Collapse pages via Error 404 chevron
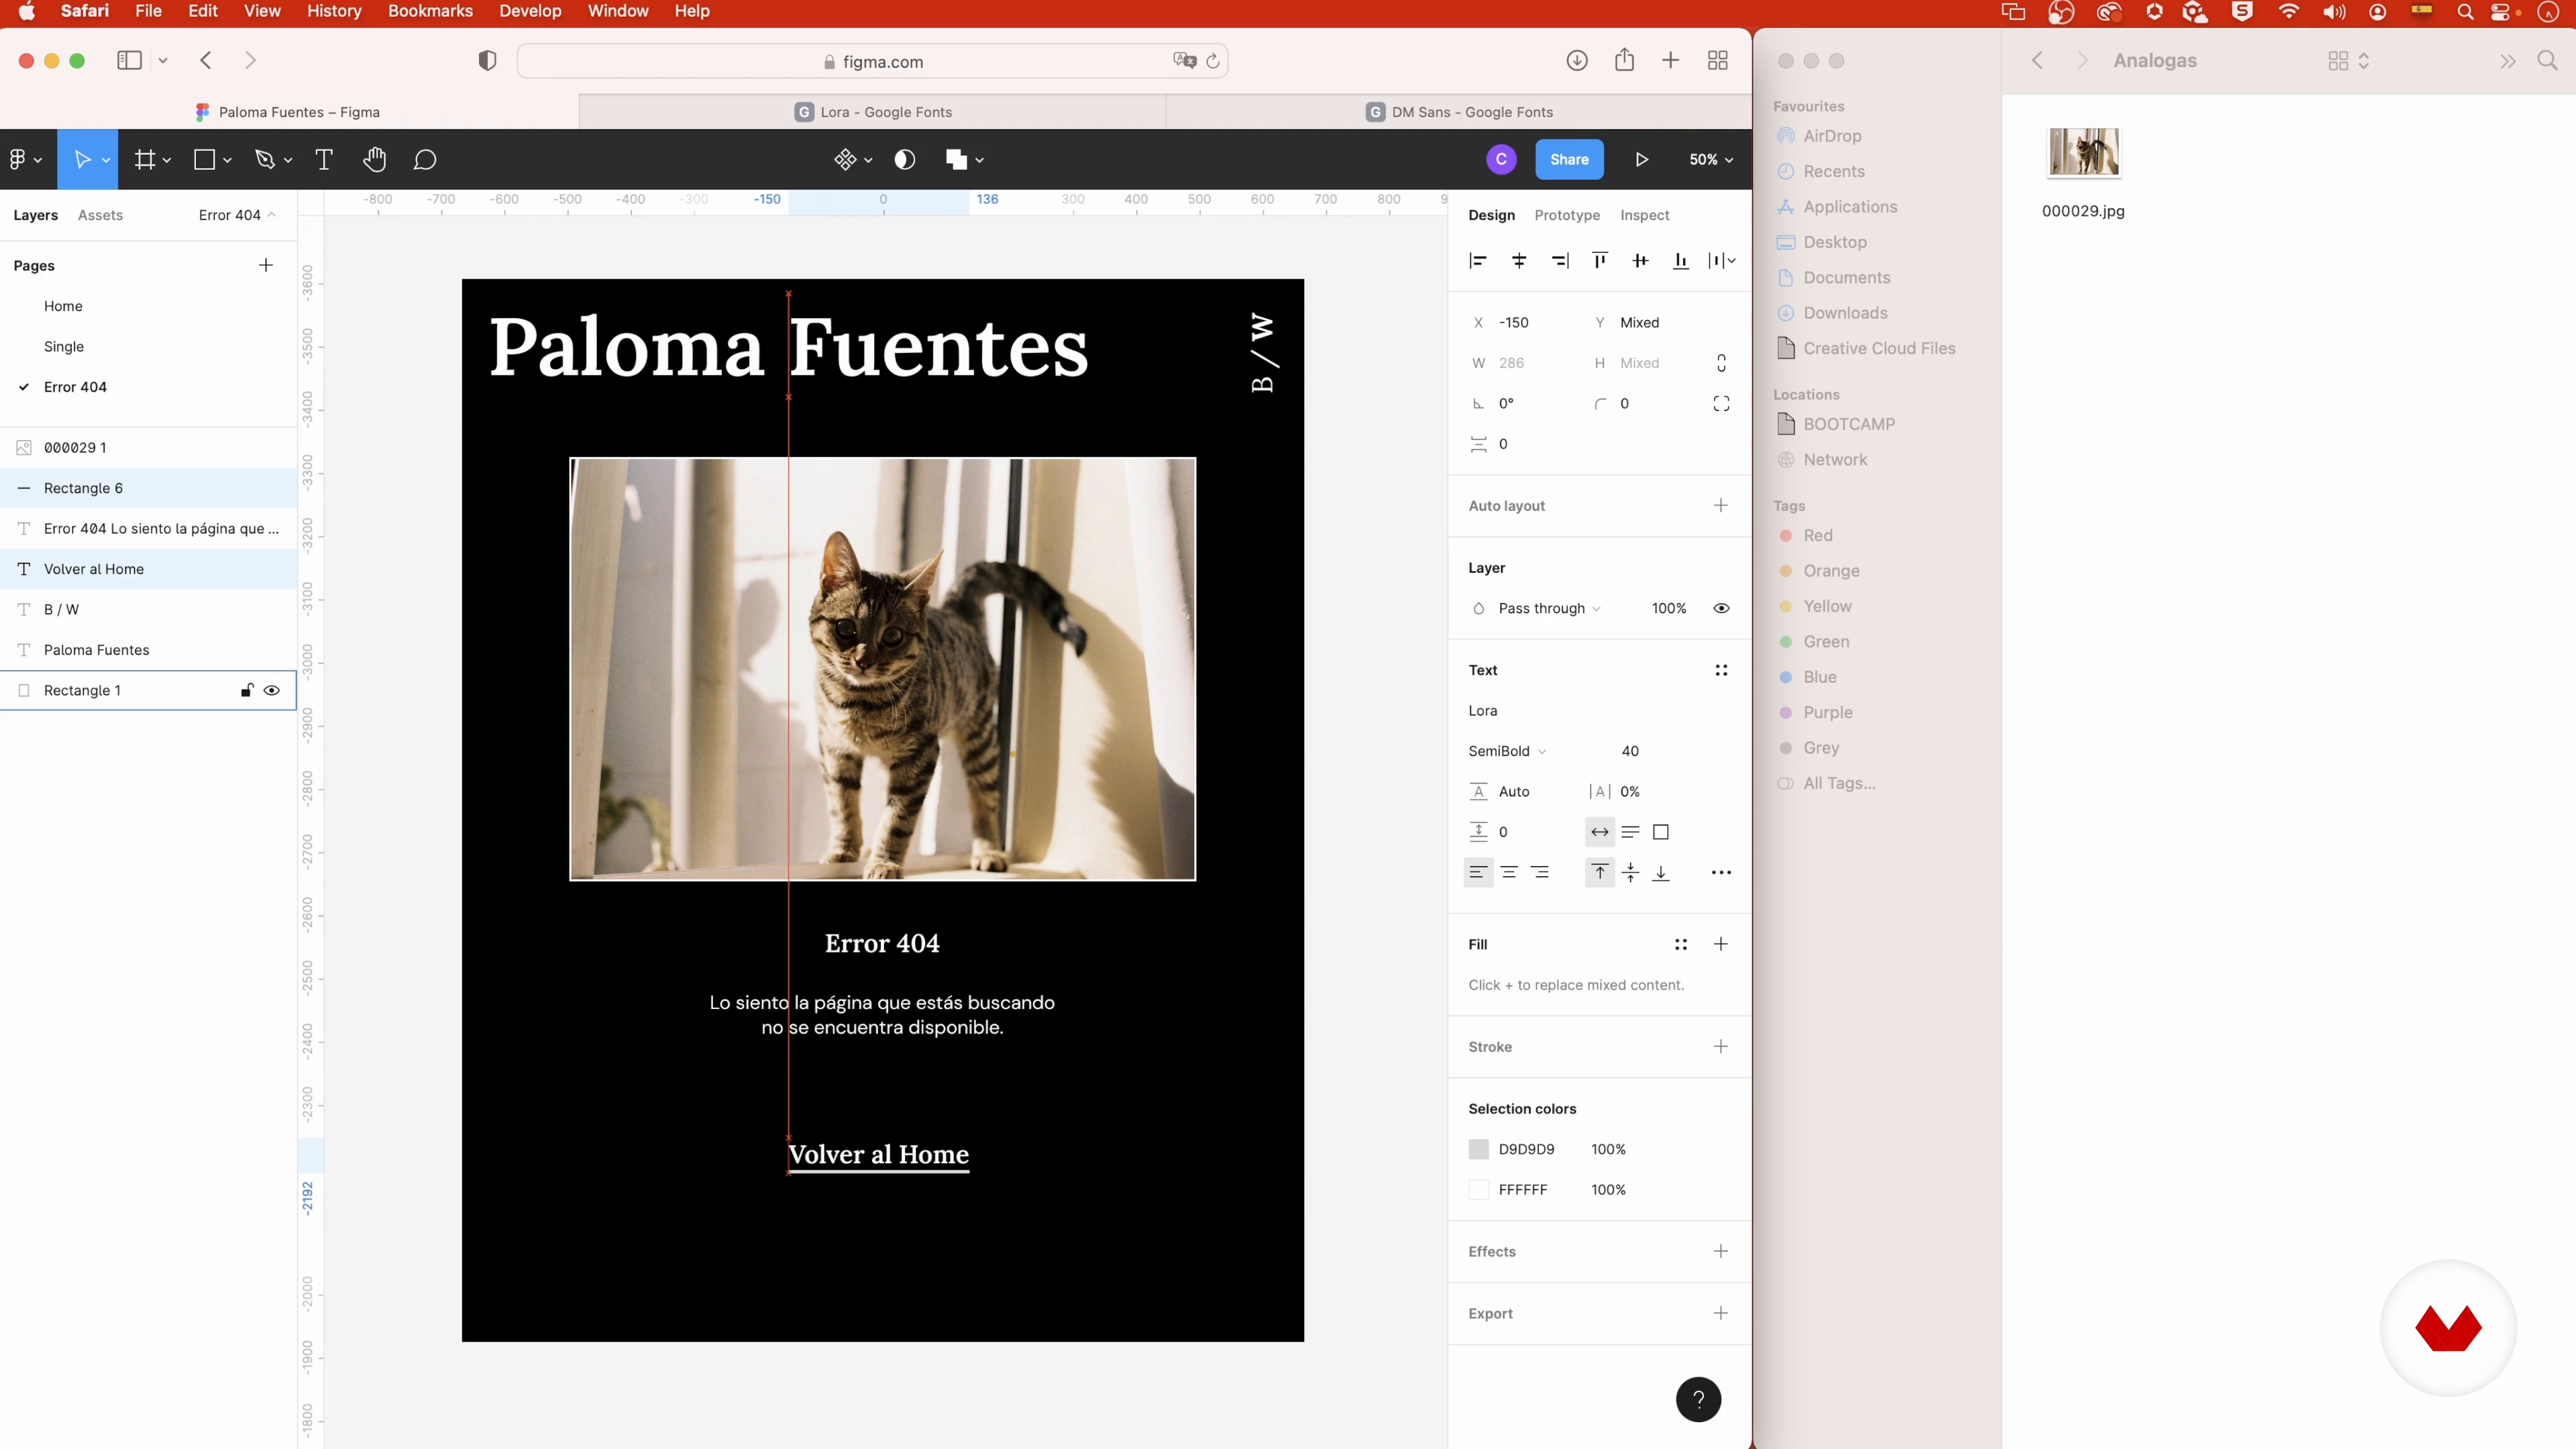This screenshot has width=2576, height=1449. click(x=271, y=215)
